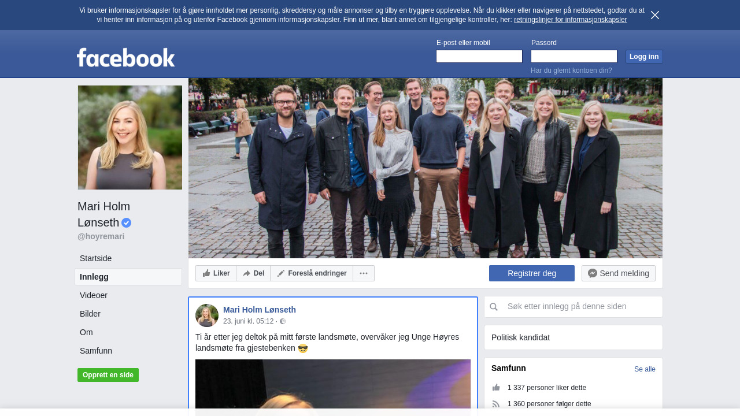Open the Videoer tab
This screenshot has width=740, height=416.
click(128, 295)
